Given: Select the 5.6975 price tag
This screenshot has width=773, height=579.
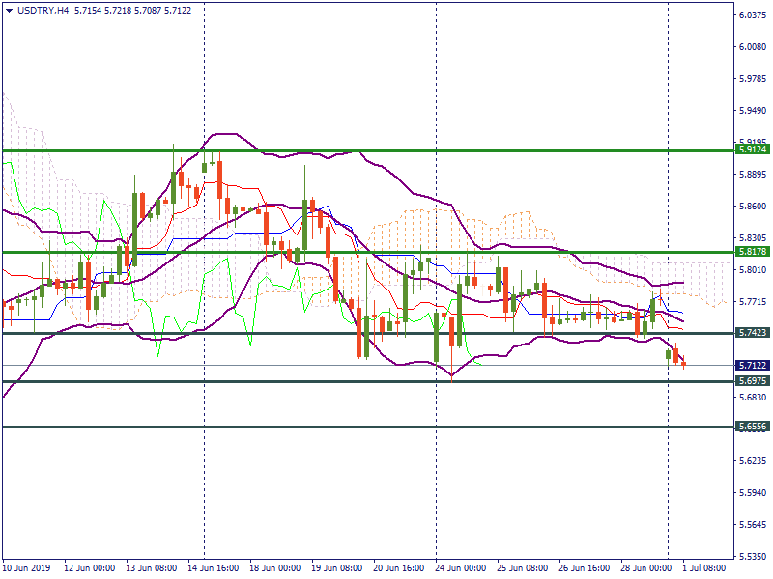Looking at the screenshot, I should click(752, 381).
